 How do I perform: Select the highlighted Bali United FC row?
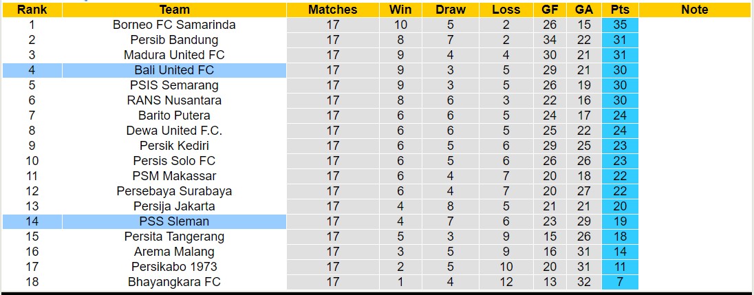point(174,70)
